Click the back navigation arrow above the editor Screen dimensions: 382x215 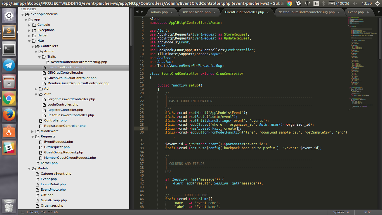(138, 12)
